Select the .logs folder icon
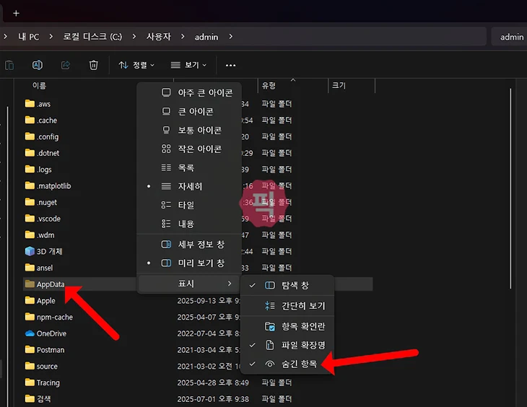The height and width of the screenshot is (407, 527). (x=30, y=169)
